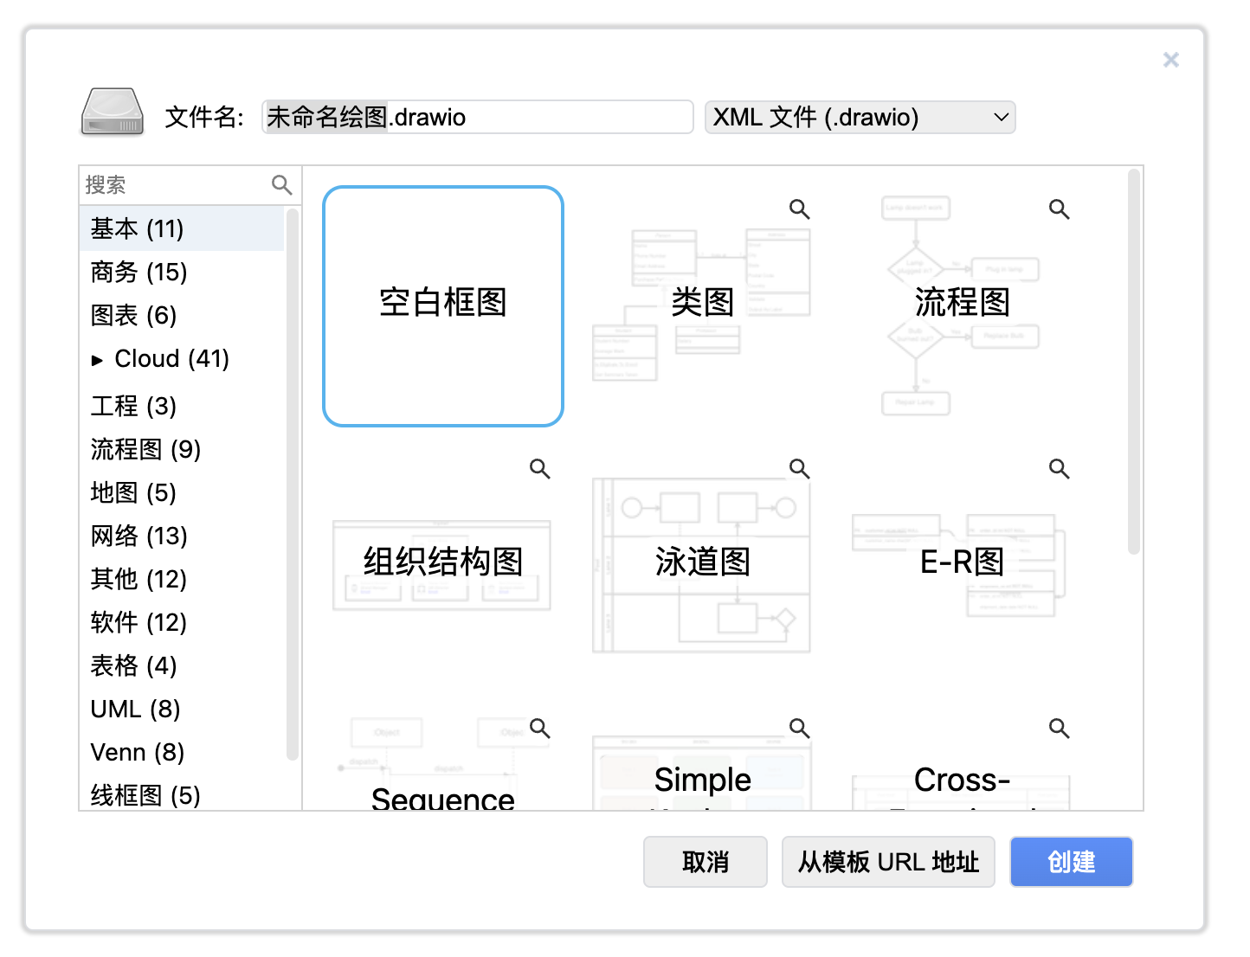Zoom preview of the Sequence template

[x=539, y=729]
